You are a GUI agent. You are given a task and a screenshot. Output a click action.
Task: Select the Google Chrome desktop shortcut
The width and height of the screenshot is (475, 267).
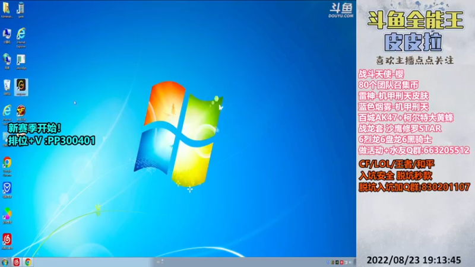click(x=7, y=167)
